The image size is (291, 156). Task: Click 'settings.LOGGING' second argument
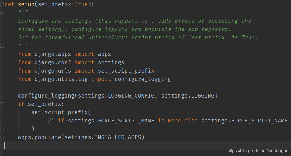click(188, 96)
